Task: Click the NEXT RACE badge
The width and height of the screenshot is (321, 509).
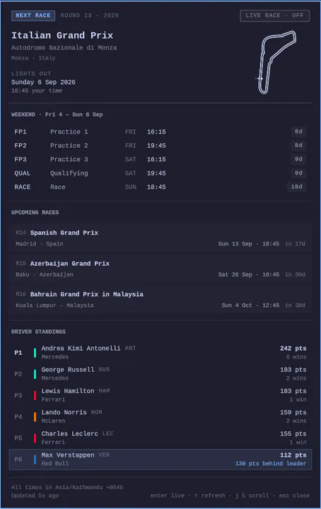Action: (33, 16)
